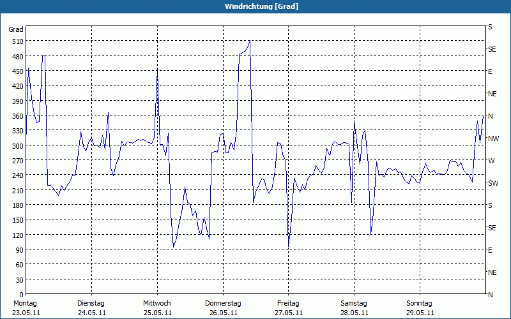The height and width of the screenshot is (319, 511).
Task: Click the 180 degree axis label
Action: tap(18, 205)
